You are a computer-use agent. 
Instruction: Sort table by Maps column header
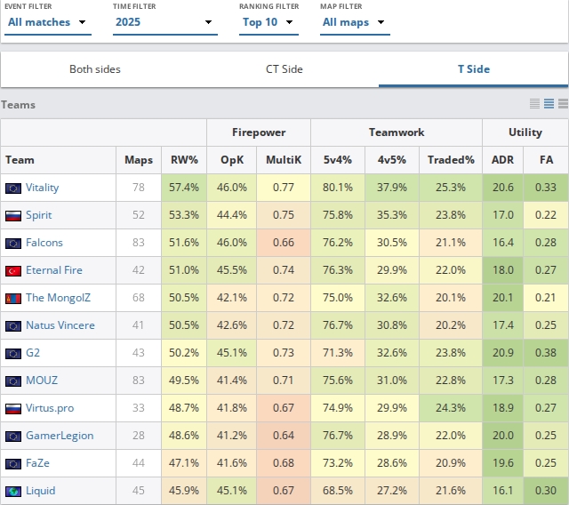tap(139, 160)
